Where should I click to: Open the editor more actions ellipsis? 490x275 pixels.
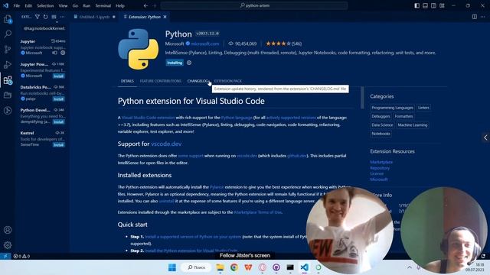(483, 17)
